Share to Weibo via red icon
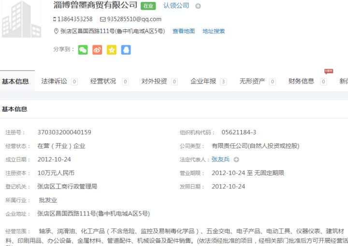 pos(97,50)
